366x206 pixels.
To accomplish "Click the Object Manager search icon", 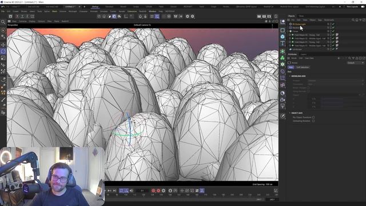I will 353,20.
